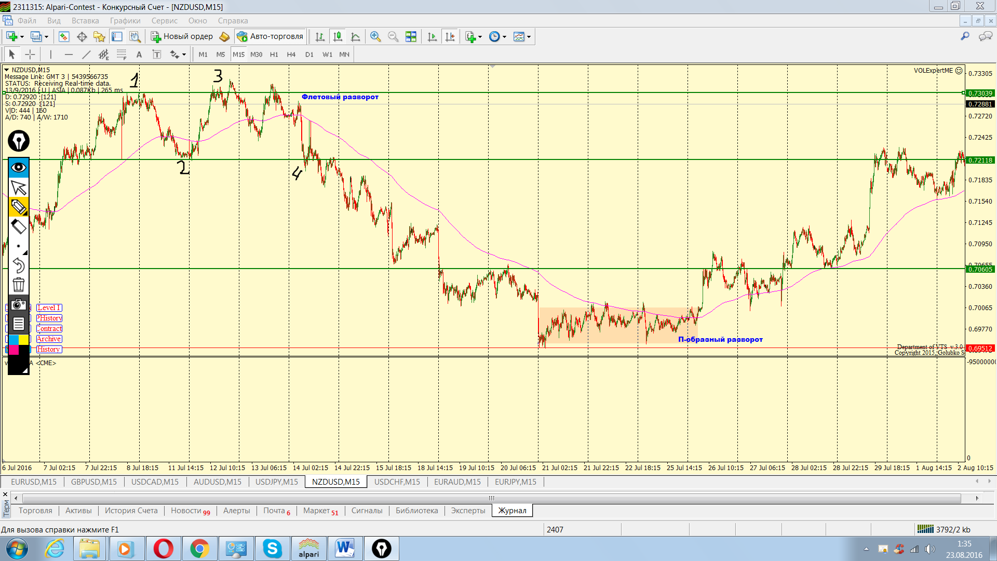The height and width of the screenshot is (561, 997).
Task: Click the undo arrow in drawing palette
Action: tap(19, 265)
